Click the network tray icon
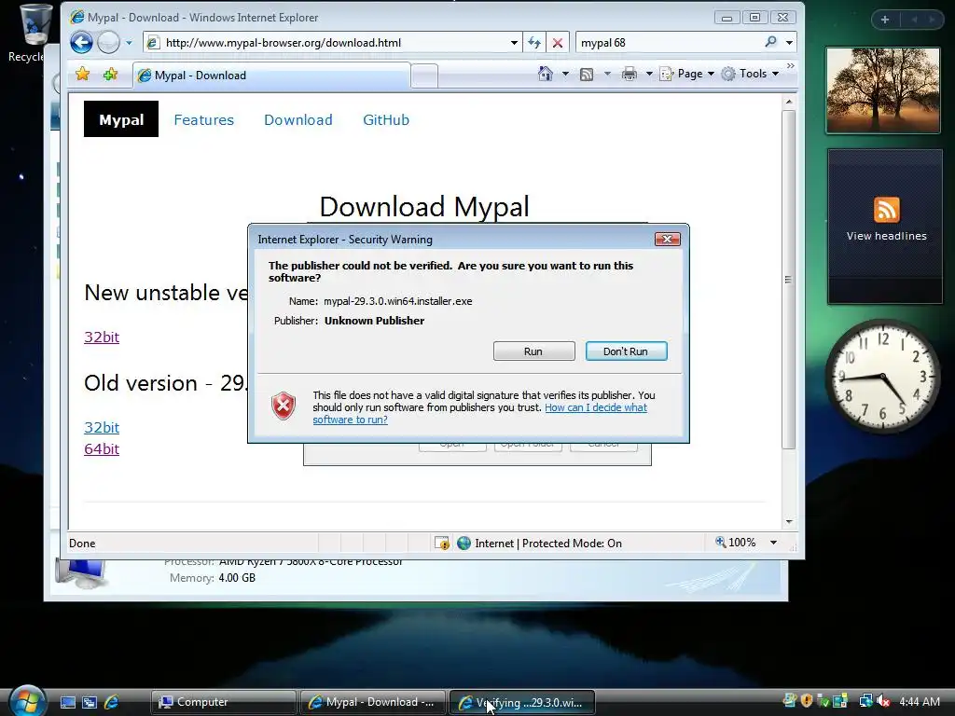Viewport: 955px width, 716px height. pyautogui.click(x=865, y=701)
